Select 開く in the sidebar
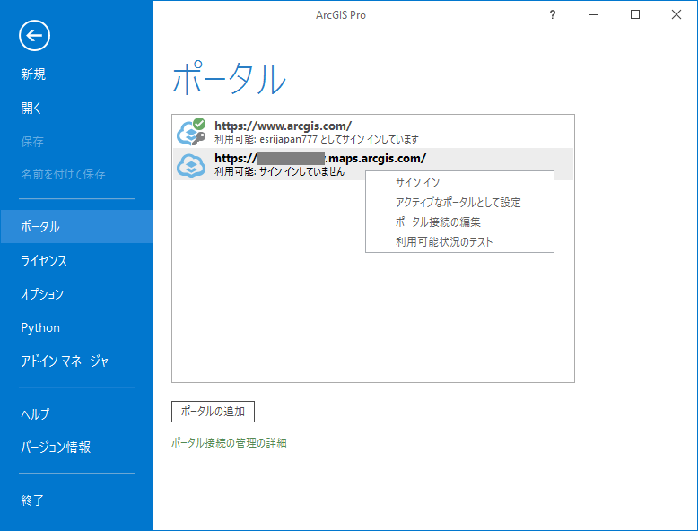 [31, 108]
